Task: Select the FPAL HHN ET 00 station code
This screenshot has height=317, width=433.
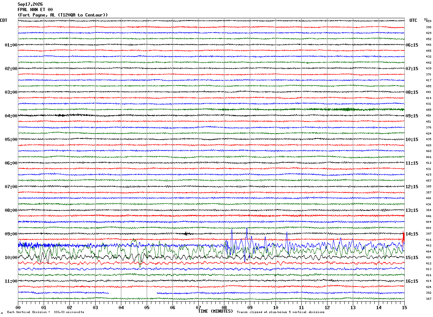Action: coord(35,10)
